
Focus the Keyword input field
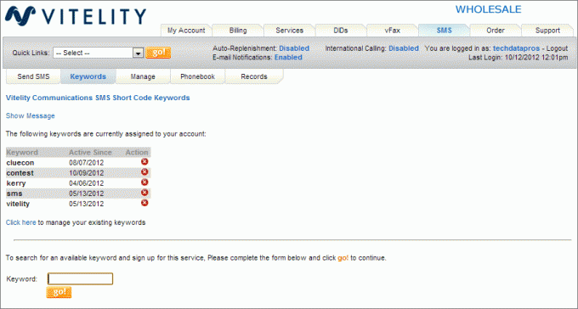[x=80, y=278]
